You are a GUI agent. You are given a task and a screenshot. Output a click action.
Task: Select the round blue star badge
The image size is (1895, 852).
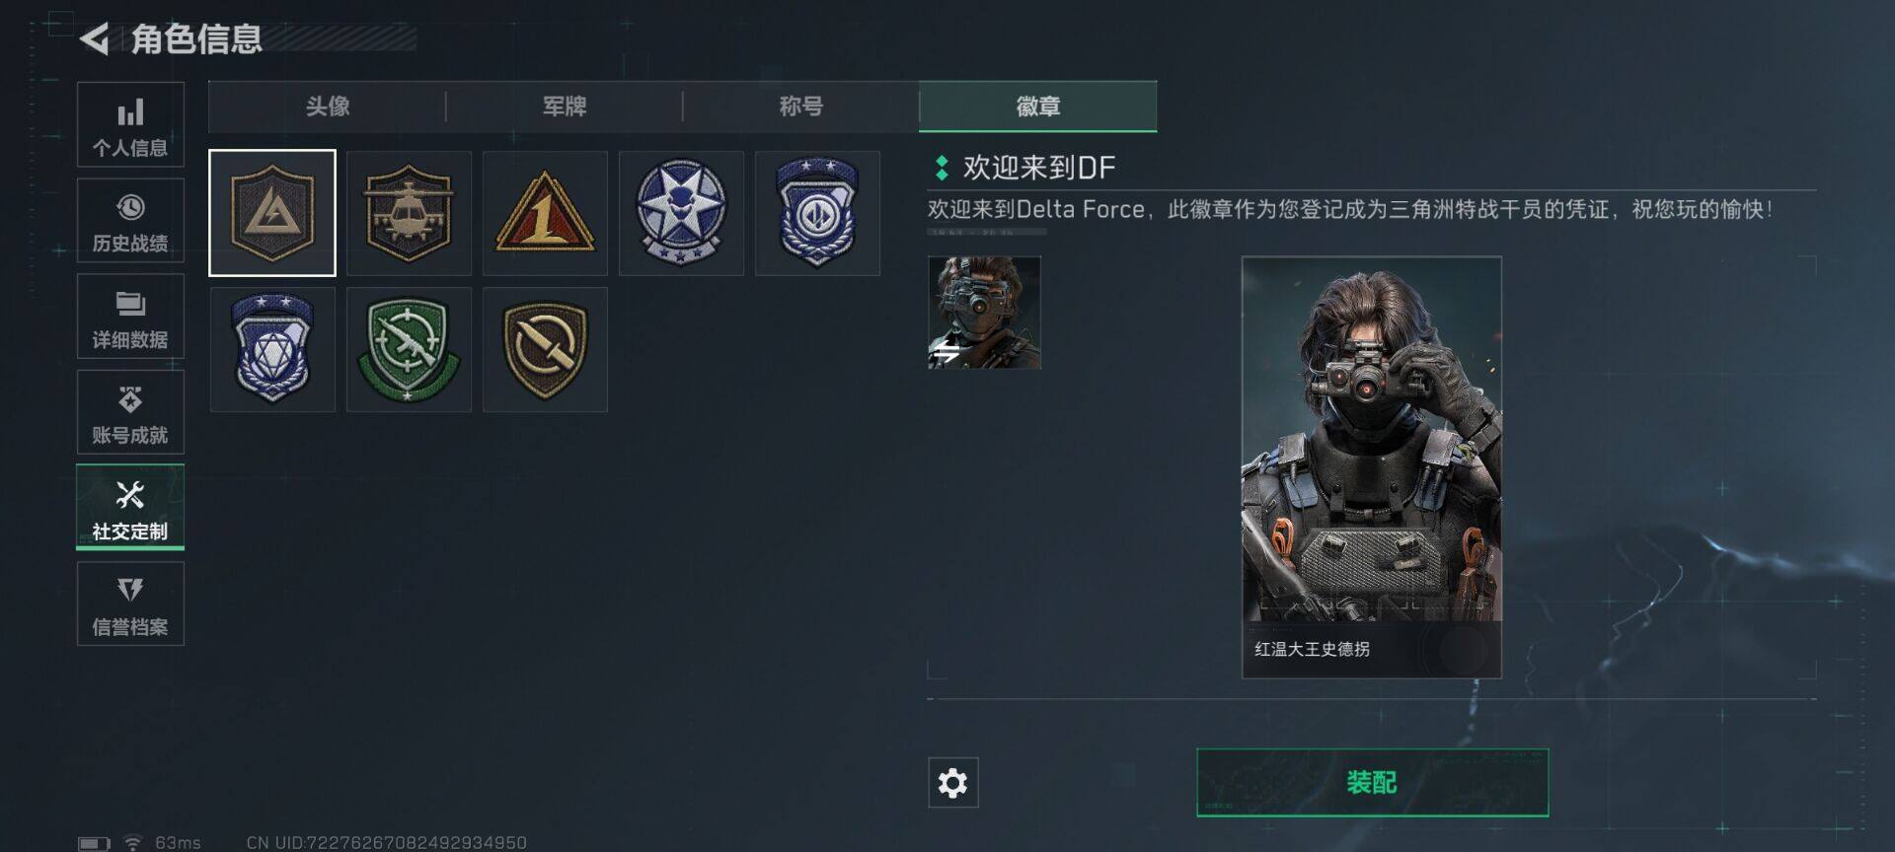coord(681,213)
